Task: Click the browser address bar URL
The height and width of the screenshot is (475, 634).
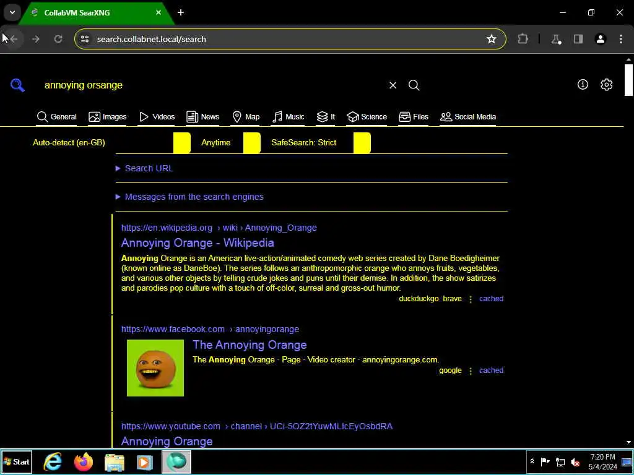Action: [152, 39]
